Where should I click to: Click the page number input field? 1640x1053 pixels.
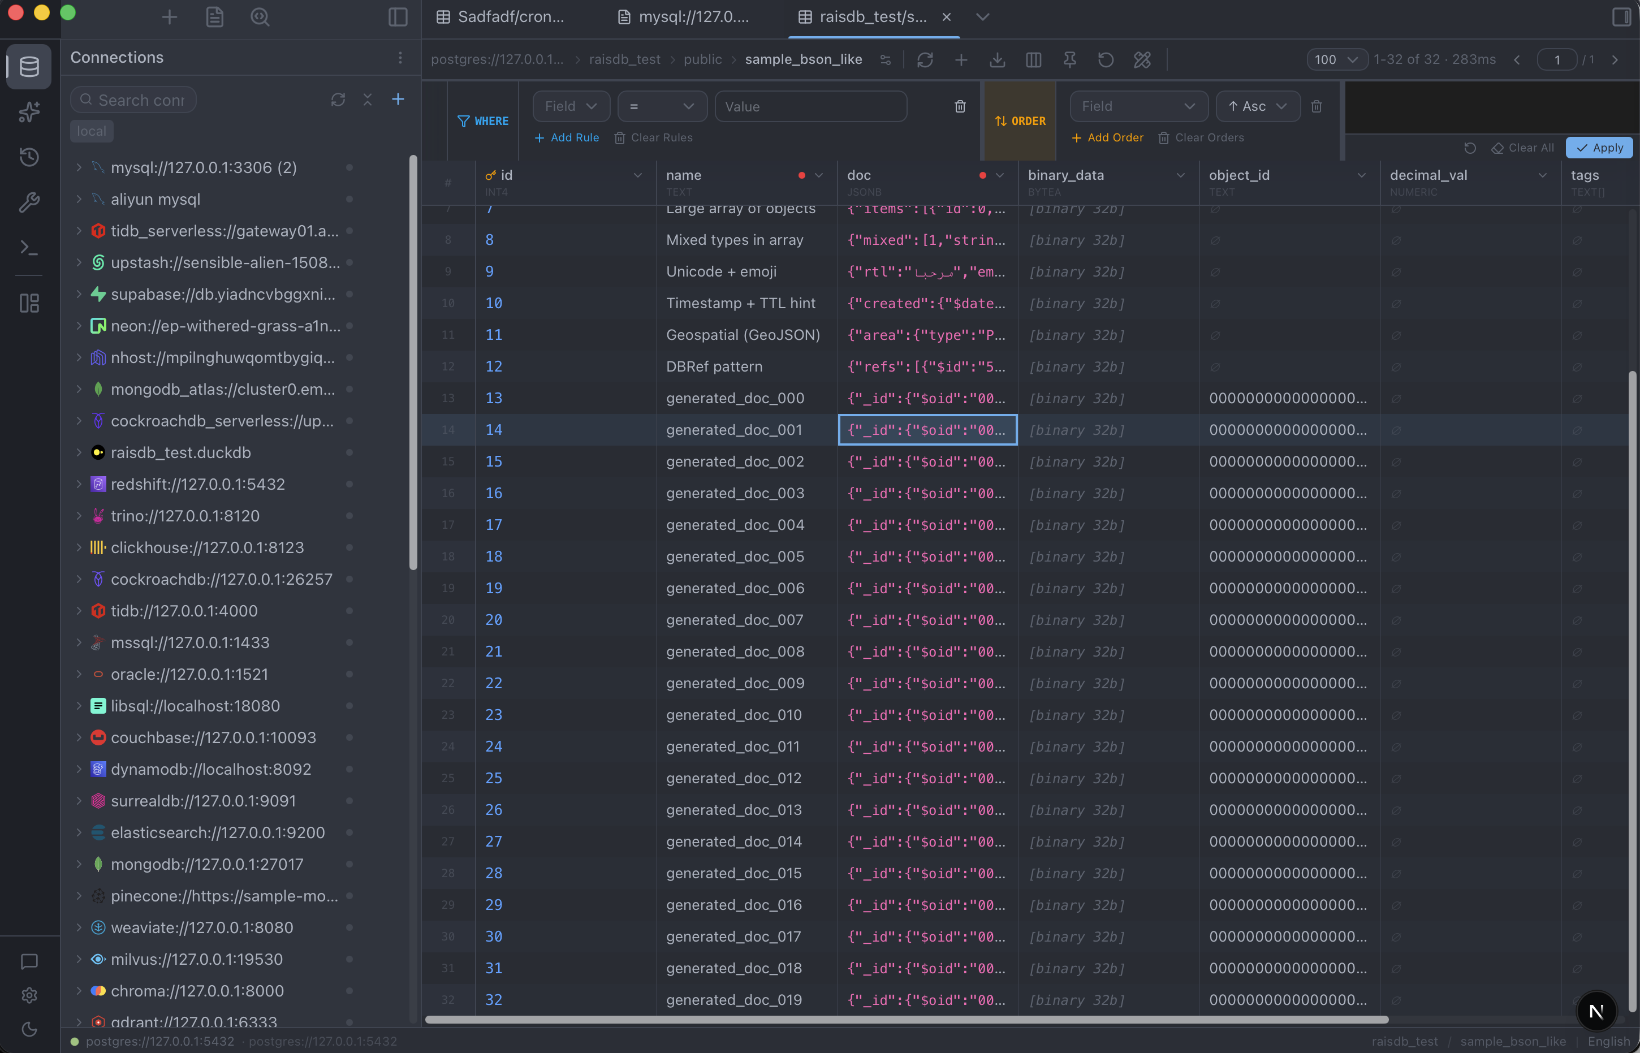[1557, 60]
